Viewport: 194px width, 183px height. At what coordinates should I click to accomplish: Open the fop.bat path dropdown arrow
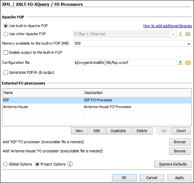tap(173, 34)
